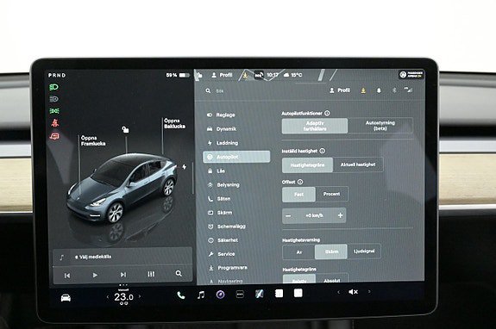Open the all apps three-dots icon
This screenshot has width=496, height=329.
[x=240, y=295]
